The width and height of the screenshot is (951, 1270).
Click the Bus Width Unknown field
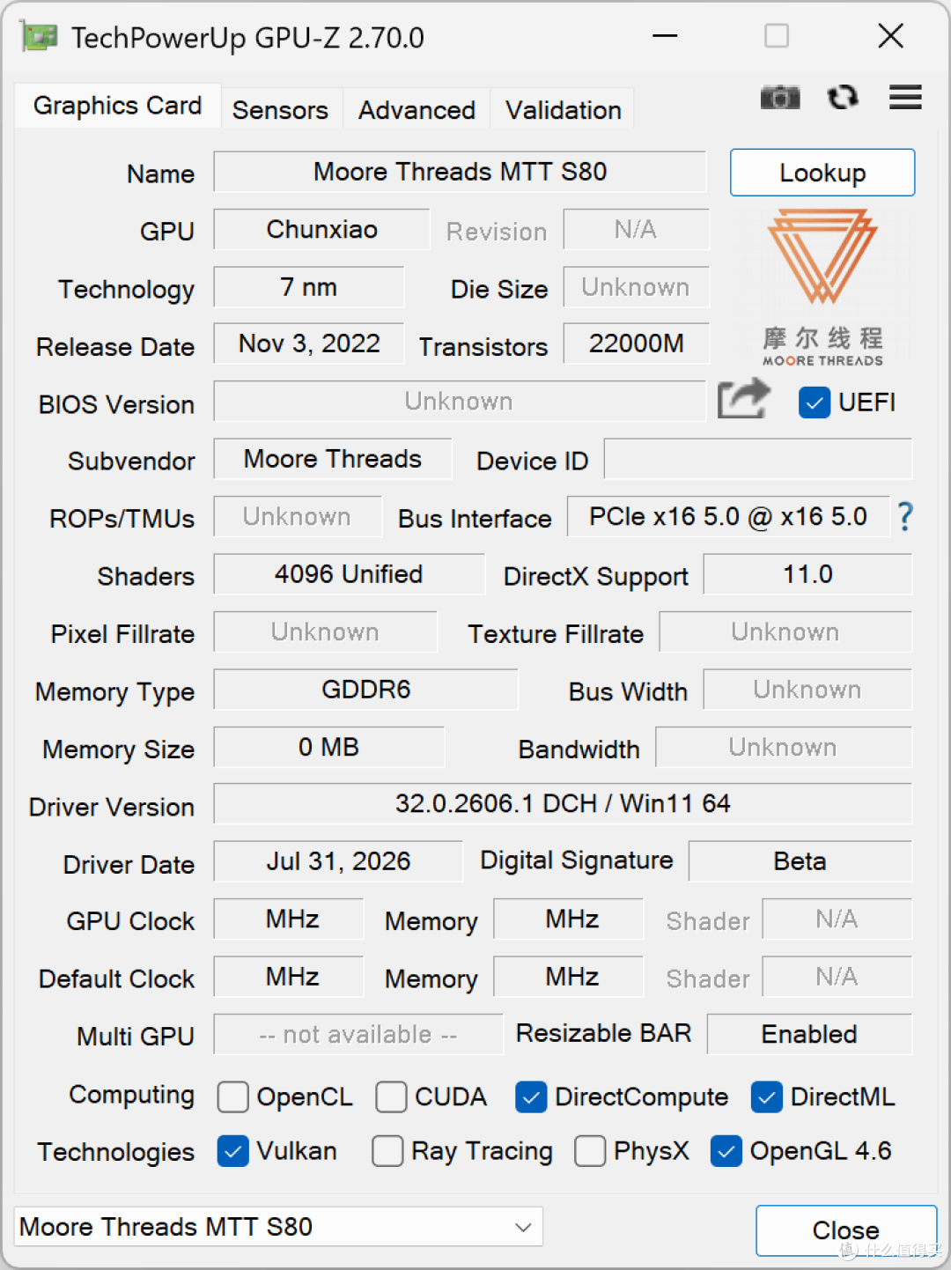[x=807, y=690]
